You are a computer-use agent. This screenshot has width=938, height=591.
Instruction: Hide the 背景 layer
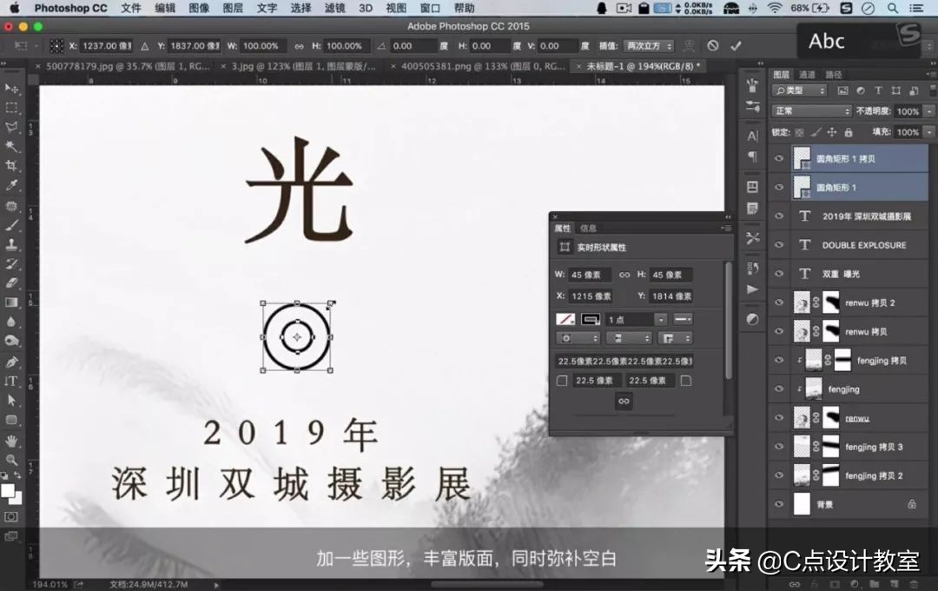click(779, 504)
